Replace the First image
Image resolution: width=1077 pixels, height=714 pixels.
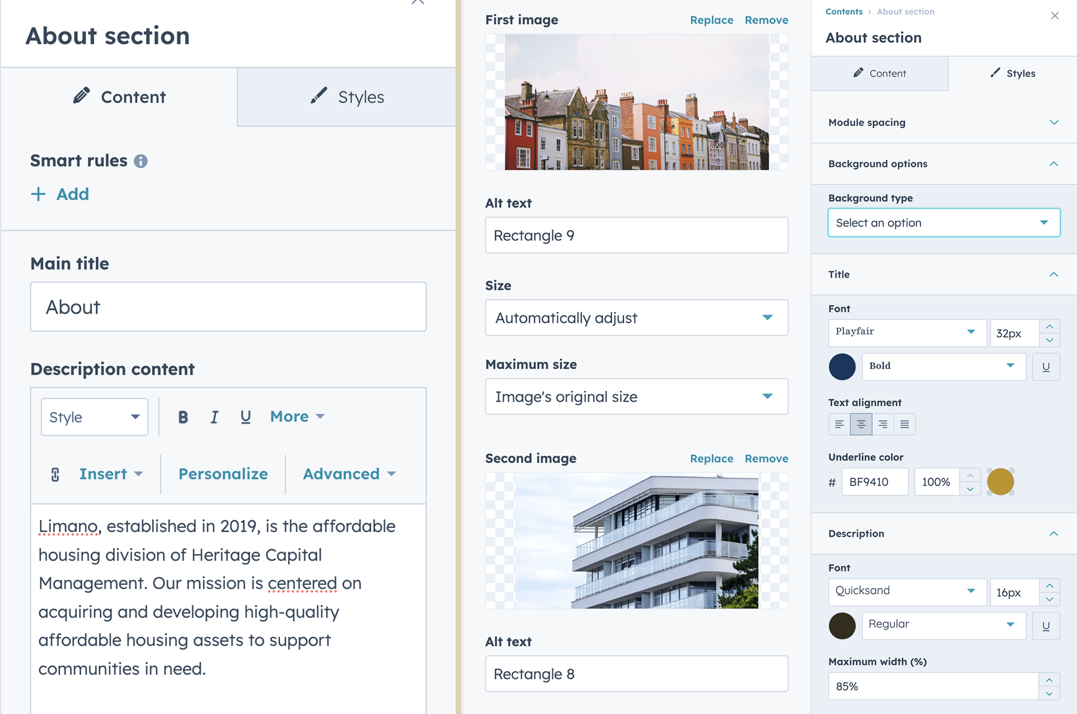point(711,20)
